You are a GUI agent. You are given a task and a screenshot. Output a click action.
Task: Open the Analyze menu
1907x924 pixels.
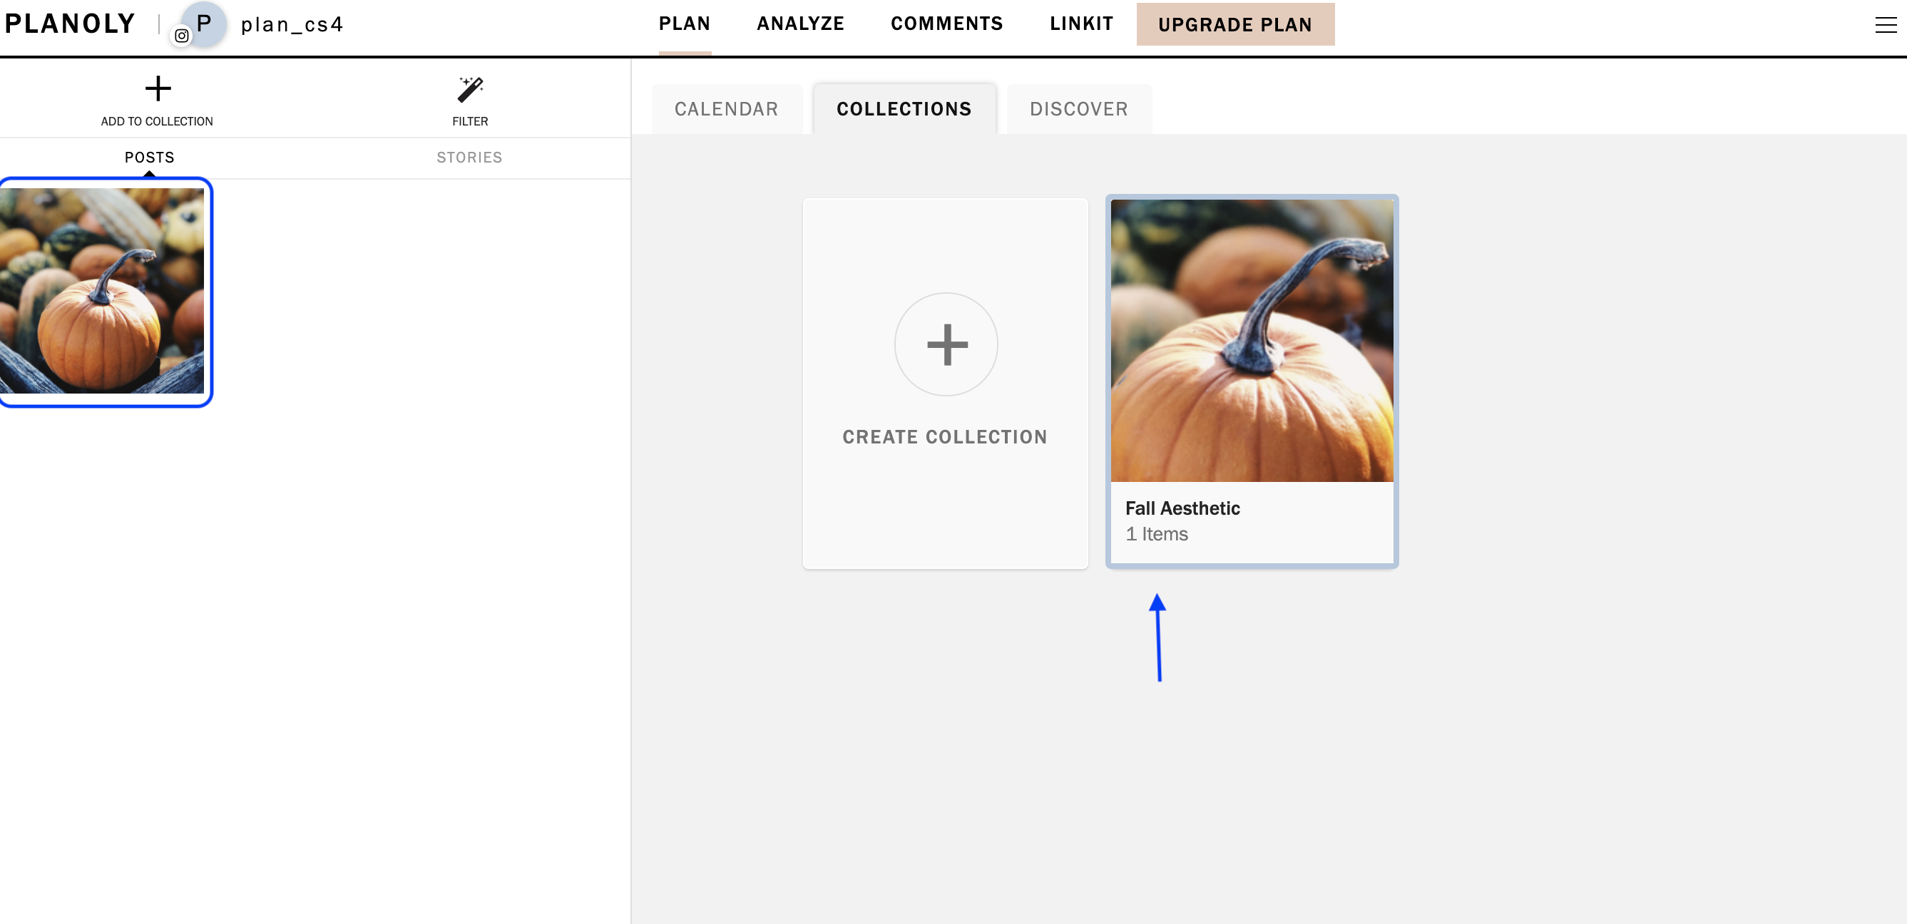[800, 24]
